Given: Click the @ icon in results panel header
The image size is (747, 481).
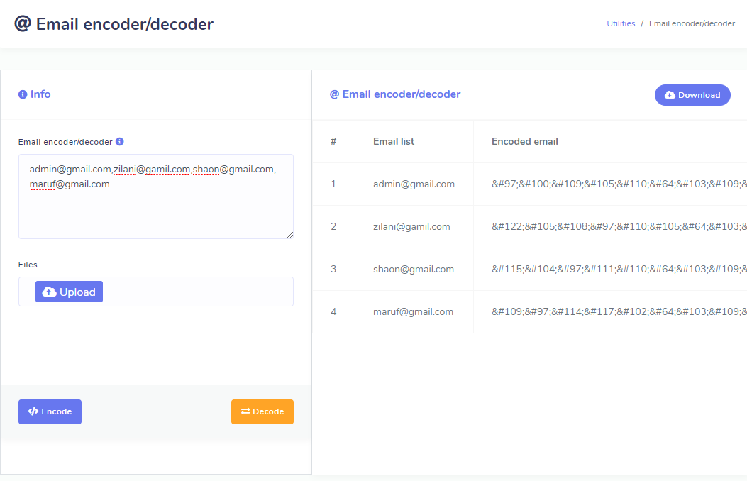Looking at the screenshot, I should coord(334,94).
